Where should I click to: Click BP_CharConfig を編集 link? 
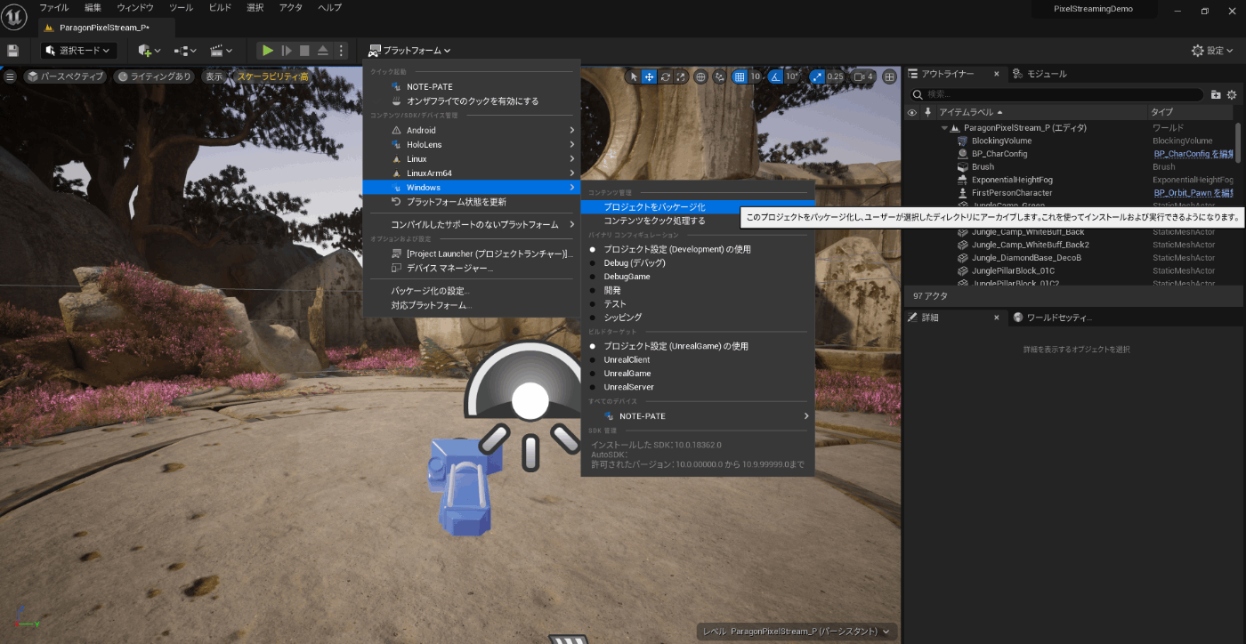click(1193, 154)
